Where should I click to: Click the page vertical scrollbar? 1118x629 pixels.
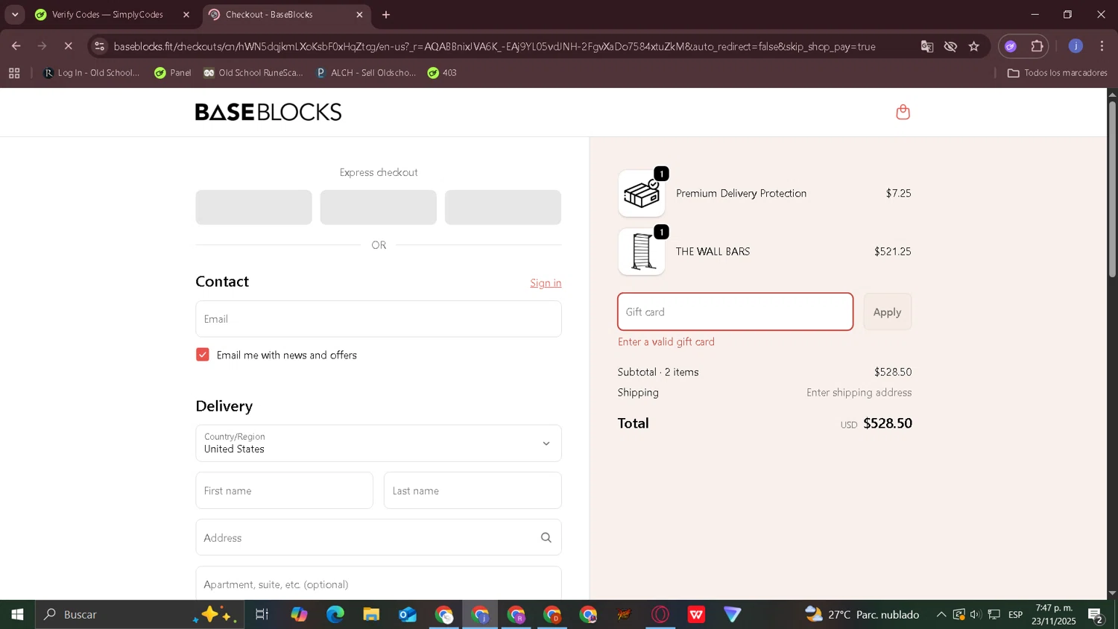(1112, 189)
